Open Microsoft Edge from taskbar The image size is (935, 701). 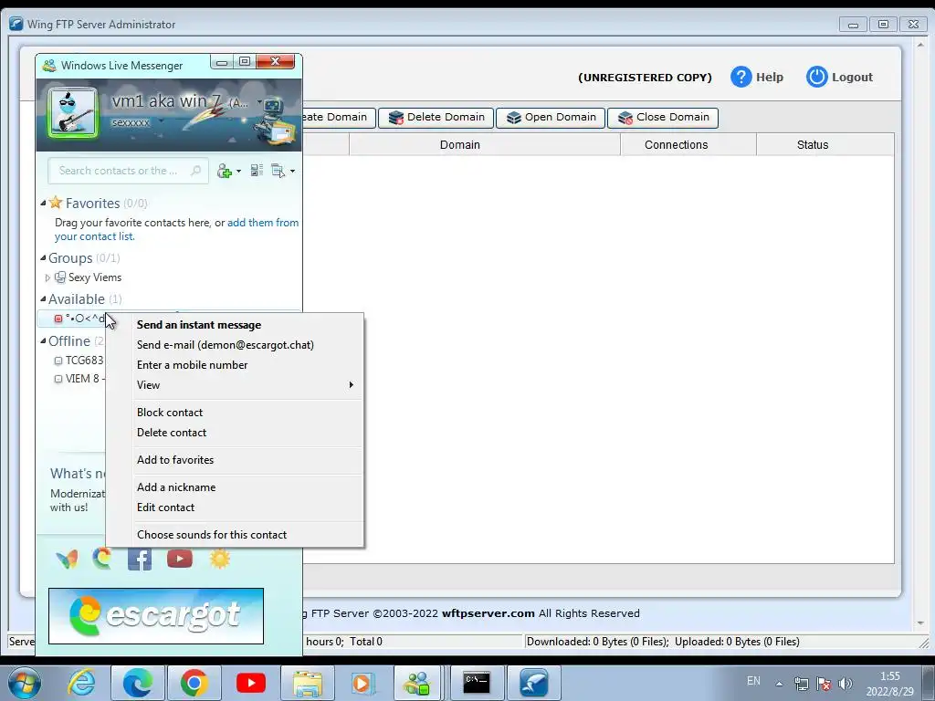[137, 683]
